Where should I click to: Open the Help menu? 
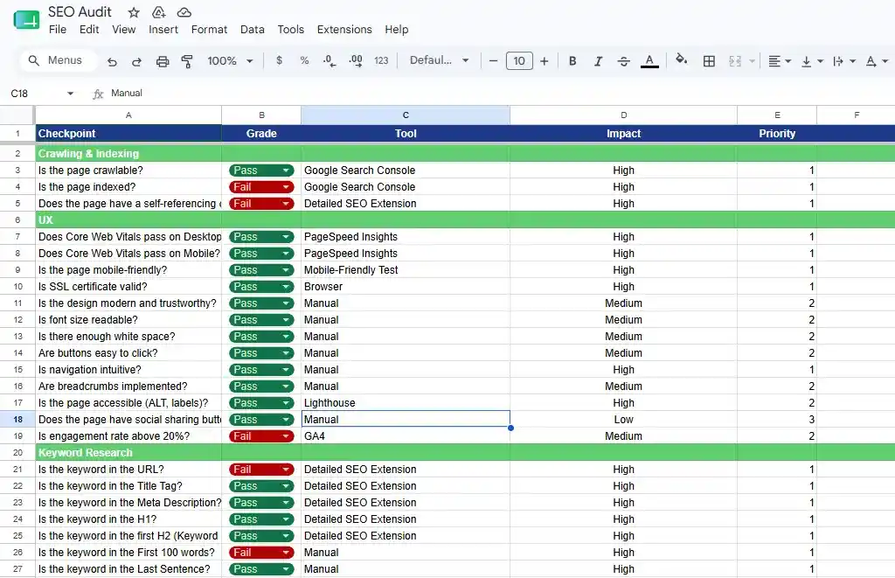[396, 29]
